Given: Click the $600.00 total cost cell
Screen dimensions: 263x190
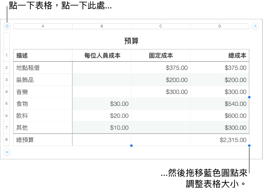Looking at the screenshot, I should tap(220, 116).
